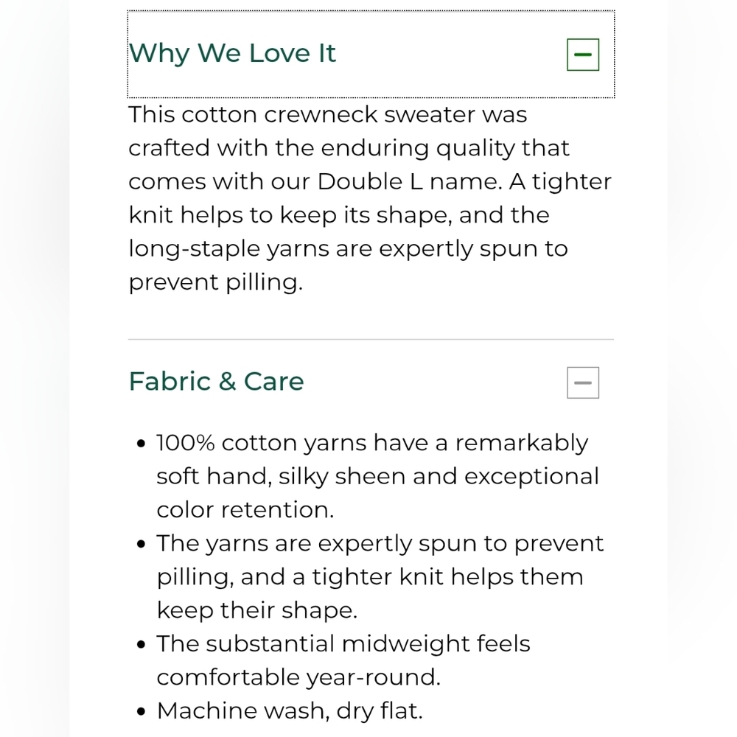Click the substantial midweight bullet
Screen dimensions: 737x737
(343, 660)
